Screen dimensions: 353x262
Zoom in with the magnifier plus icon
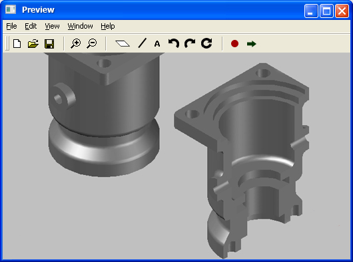point(76,44)
